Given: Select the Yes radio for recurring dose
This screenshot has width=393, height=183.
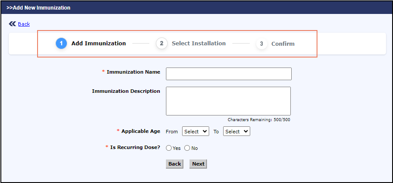Looking at the screenshot, I should 169,148.
